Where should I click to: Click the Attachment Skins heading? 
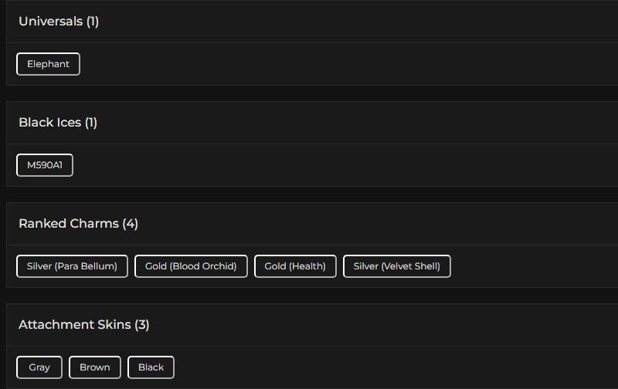click(75, 325)
